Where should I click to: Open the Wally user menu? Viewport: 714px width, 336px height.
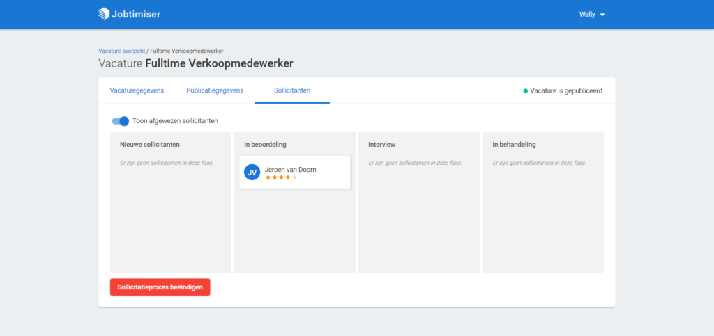coord(591,15)
